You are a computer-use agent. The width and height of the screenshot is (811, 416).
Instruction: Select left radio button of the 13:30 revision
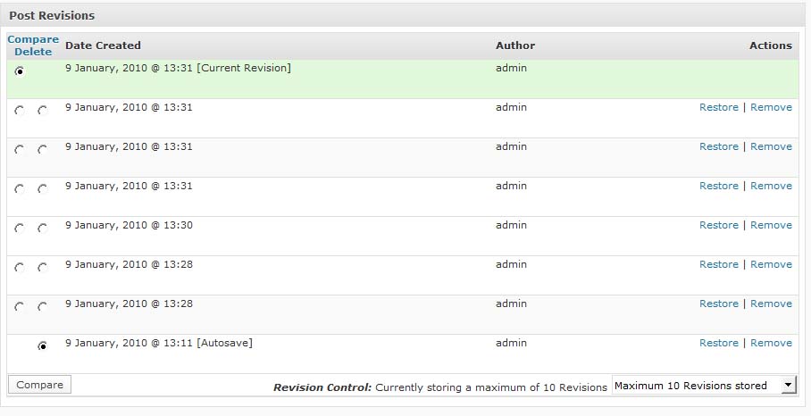tap(20, 229)
